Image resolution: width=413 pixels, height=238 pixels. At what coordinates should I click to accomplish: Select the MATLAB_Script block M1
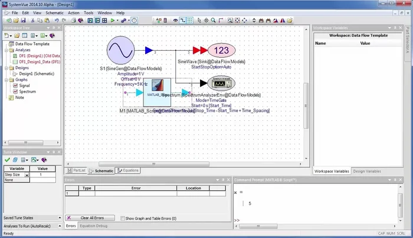pos(158,92)
